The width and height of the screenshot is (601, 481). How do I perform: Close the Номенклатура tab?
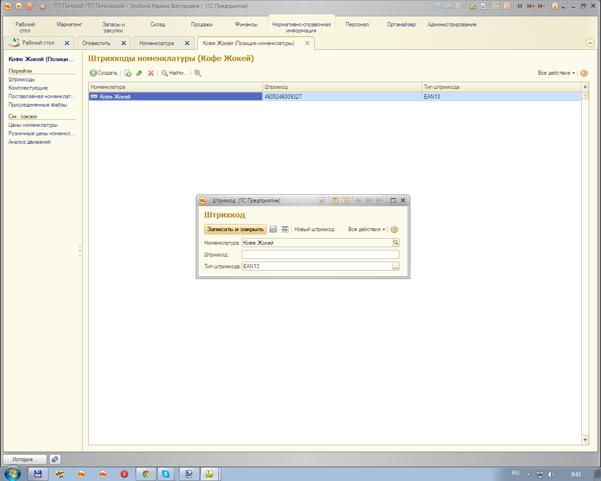coord(187,43)
